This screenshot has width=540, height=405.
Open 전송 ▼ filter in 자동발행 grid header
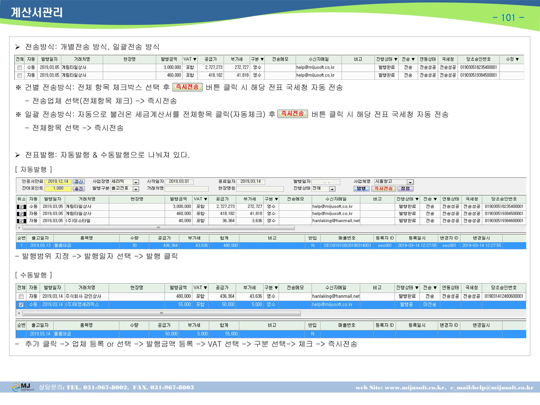click(x=430, y=199)
